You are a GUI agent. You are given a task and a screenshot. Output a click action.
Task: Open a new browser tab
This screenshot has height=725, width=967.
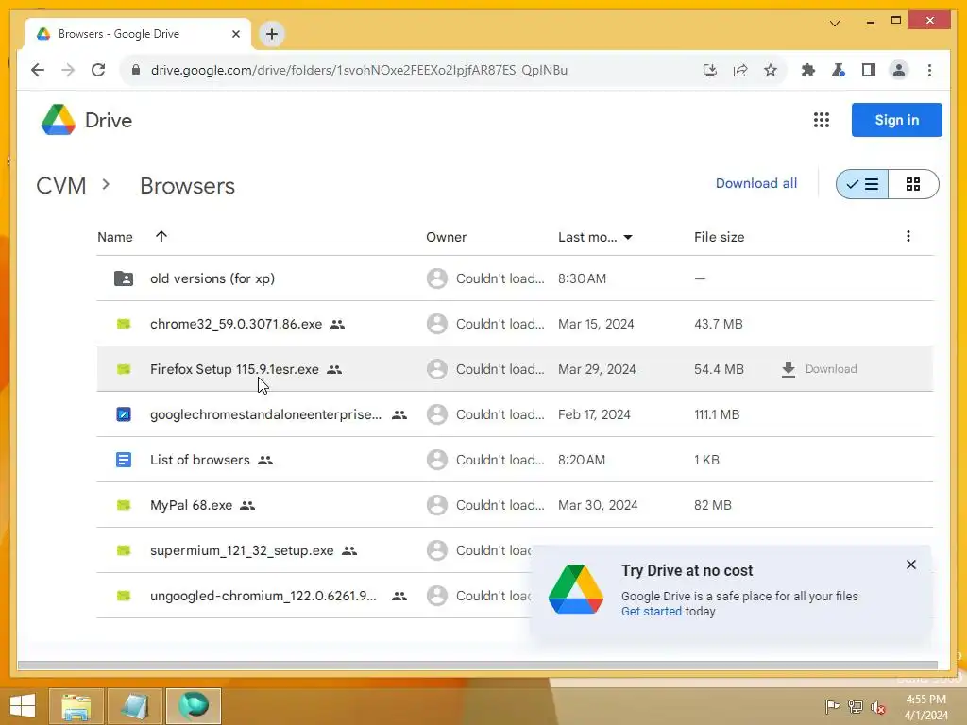tap(272, 34)
